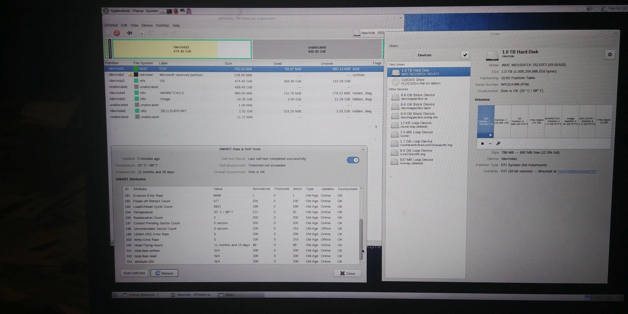Viewport: 628px width, 314px height.
Task: Select the WINRETOO Partition 4 volume block in Disks
Action: click(553, 121)
